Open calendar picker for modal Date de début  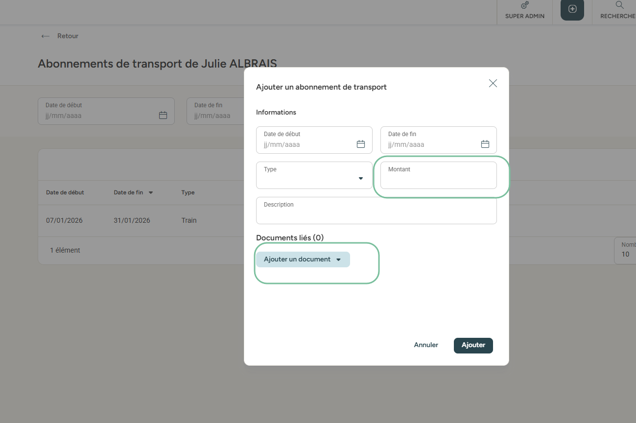tap(361, 144)
